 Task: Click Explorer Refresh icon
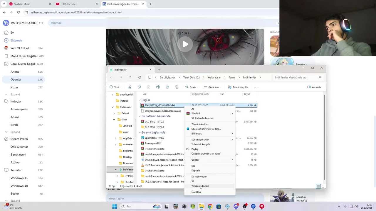140,77
